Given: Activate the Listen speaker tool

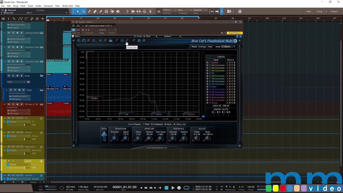Looking at the screenshot, I should [x=118, y=12].
